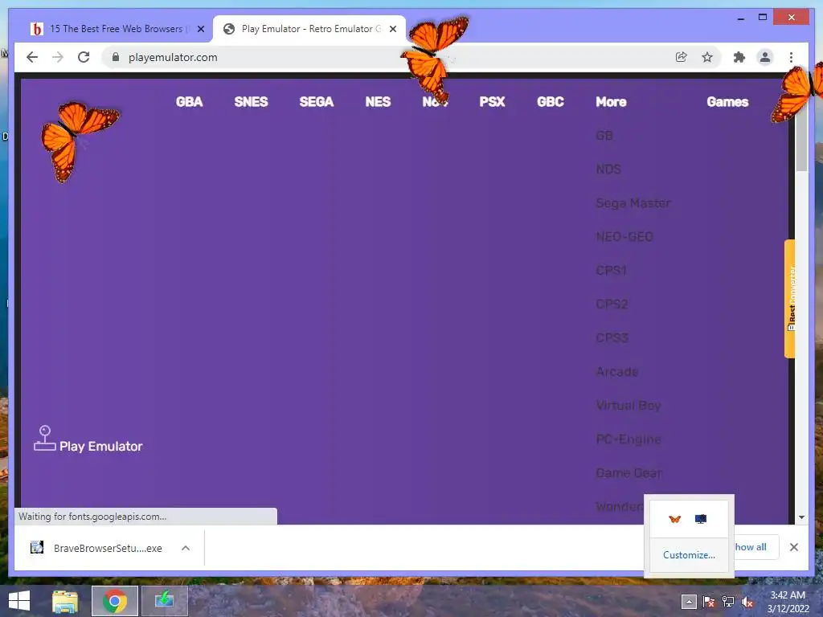Viewport: 823px width, 617px height.
Task: Choose GB from the More list
Action: pos(604,135)
